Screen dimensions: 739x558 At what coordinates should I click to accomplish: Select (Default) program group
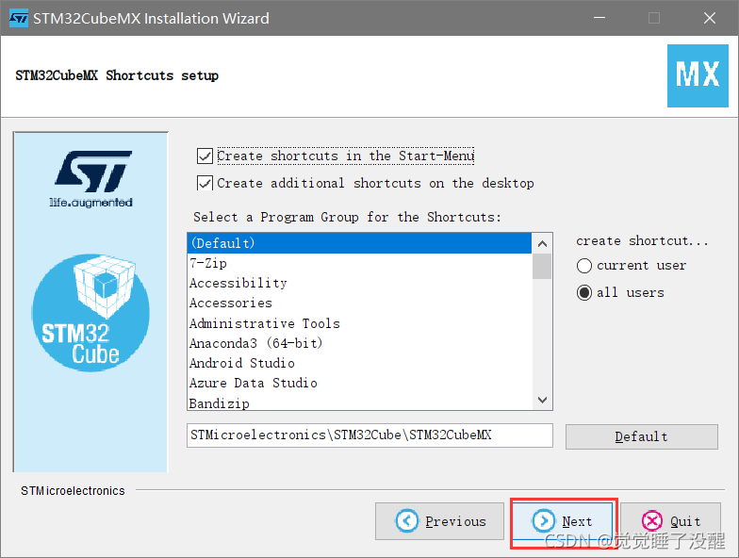(360, 243)
